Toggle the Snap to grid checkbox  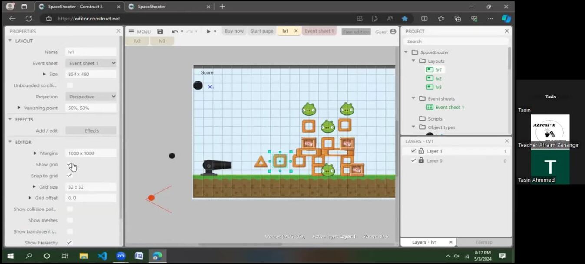click(69, 176)
